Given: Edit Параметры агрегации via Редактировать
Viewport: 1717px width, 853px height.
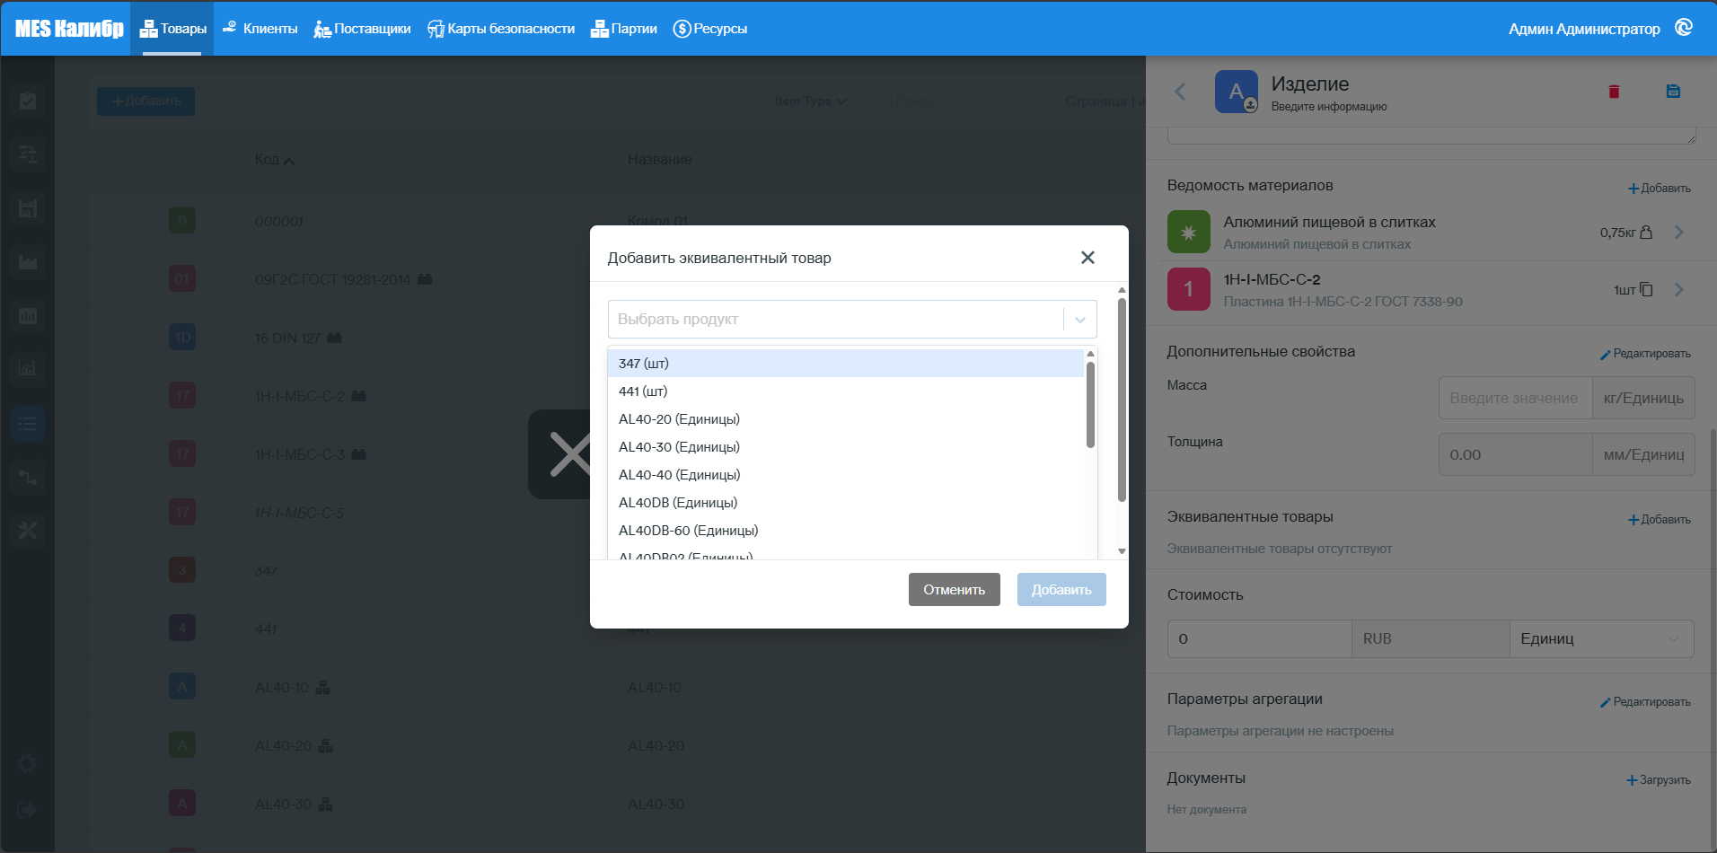Looking at the screenshot, I should pyautogui.click(x=1645, y=702).
